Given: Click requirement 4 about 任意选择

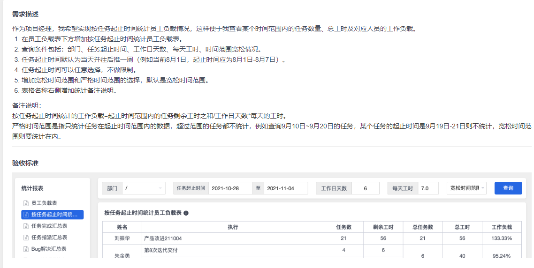Looking at the screenshot, I should (76, 70).
